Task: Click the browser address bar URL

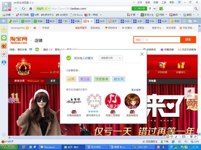Action: (x=69, y=9)
